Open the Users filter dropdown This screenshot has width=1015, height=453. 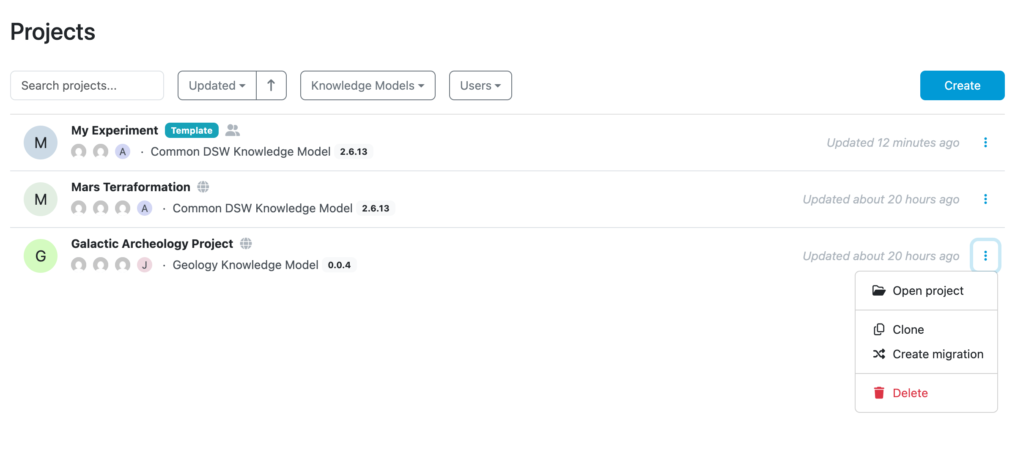pyautogui.click(x=480, y=85)
